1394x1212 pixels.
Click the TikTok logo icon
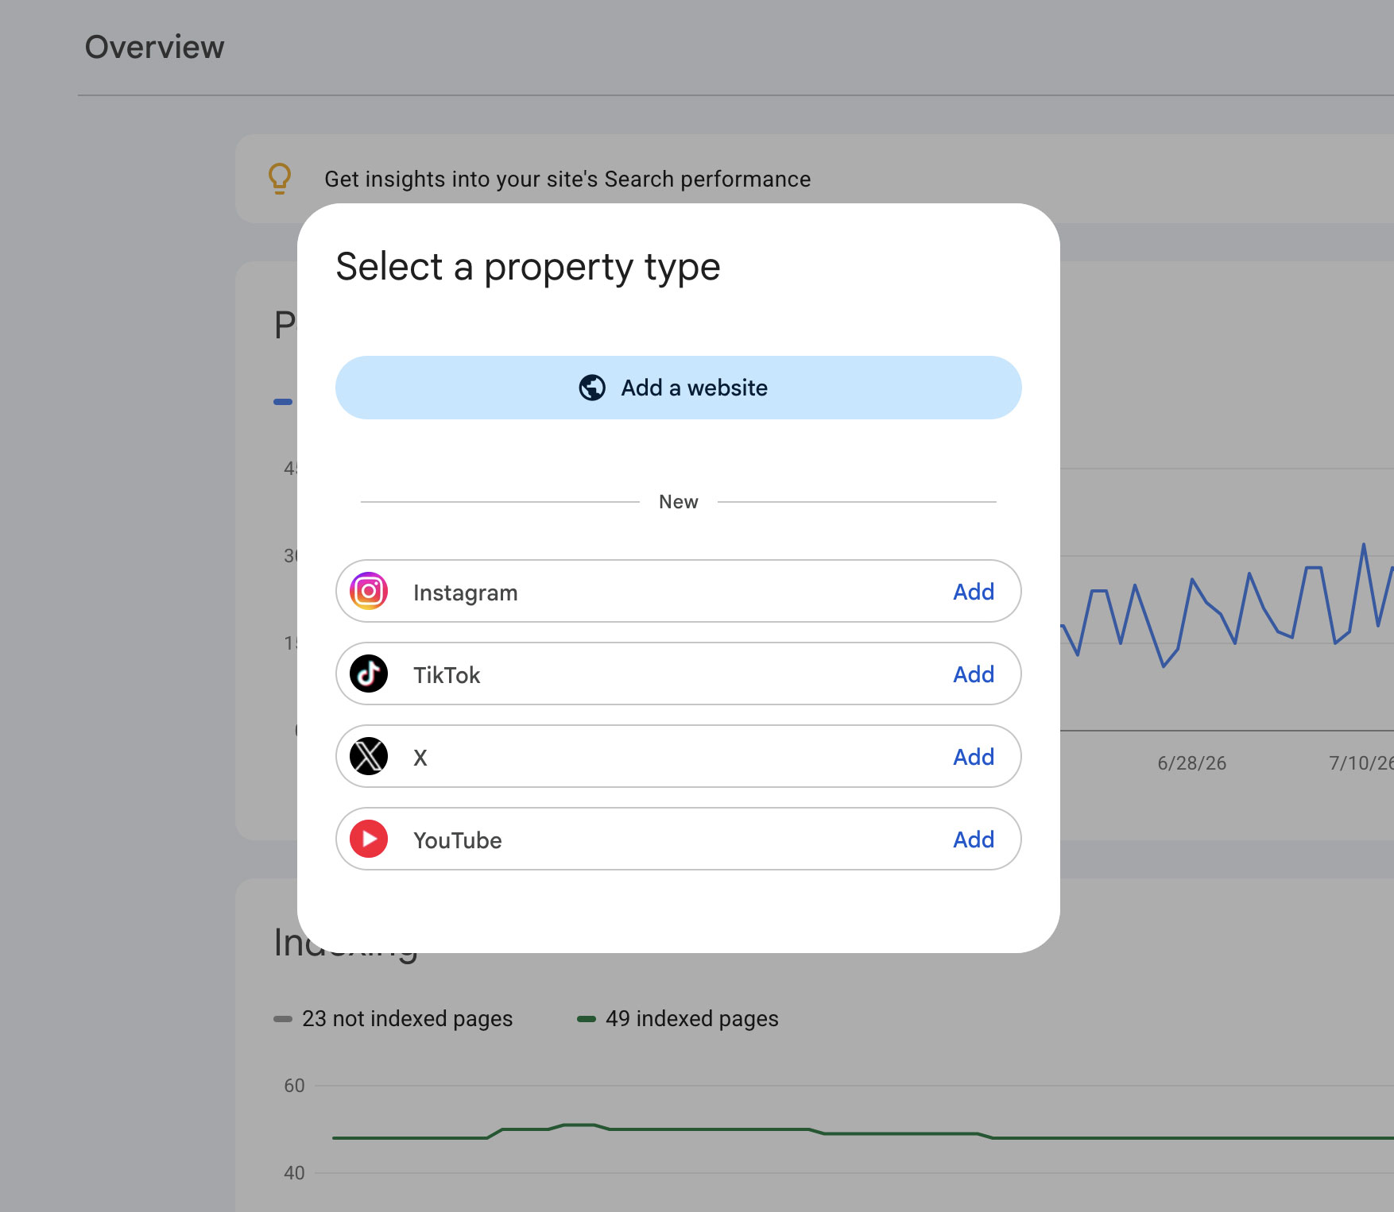tap(369, 674)
